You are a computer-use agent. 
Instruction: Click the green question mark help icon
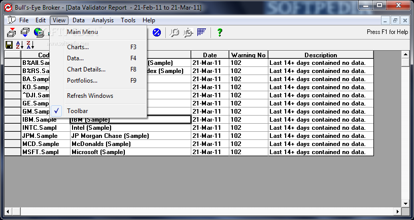click(219, 32)
